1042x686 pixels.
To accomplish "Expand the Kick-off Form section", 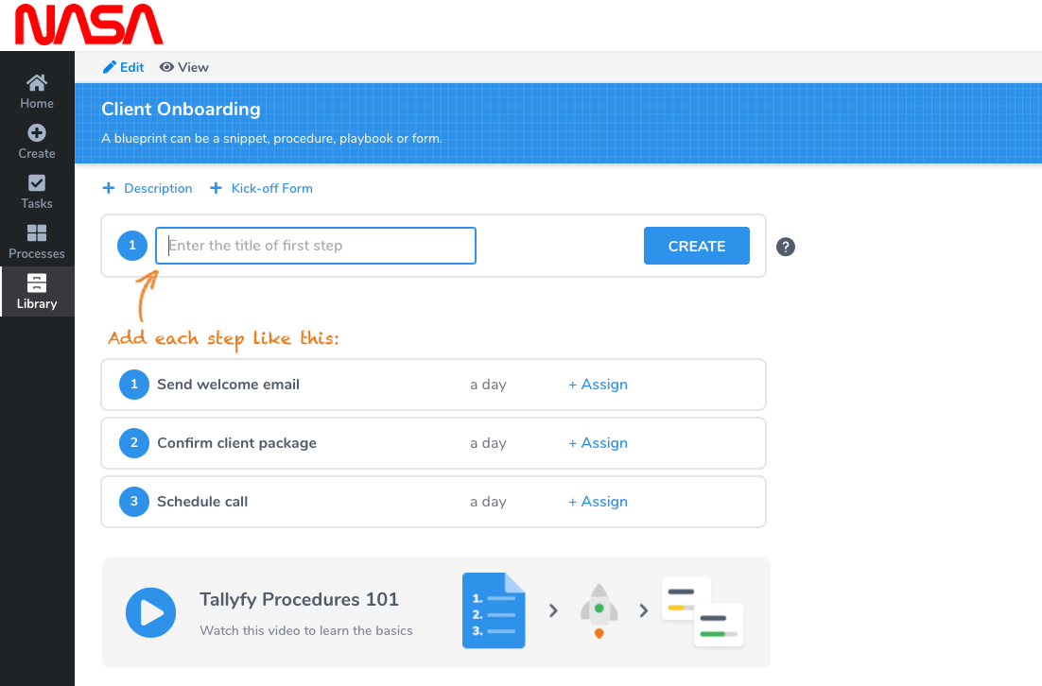I will (261, 188).
